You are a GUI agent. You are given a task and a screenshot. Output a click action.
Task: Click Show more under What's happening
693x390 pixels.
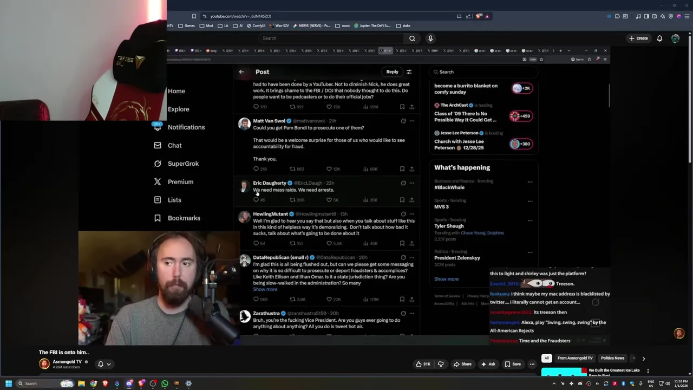(x=446, y=279)
